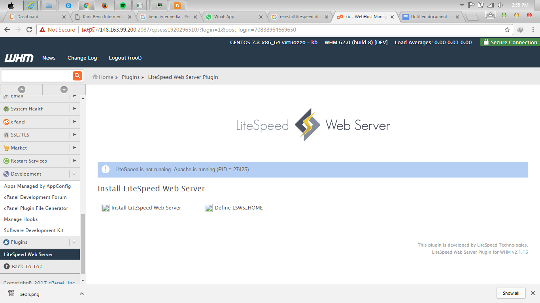Click the bookmark star in address bar
The image size is (540, 303).
pyautogui.click(x=507, y=30)
